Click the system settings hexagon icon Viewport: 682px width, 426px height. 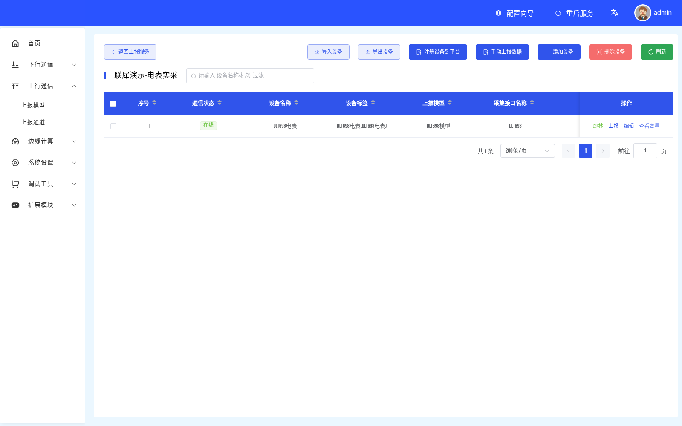click(15, 163)
